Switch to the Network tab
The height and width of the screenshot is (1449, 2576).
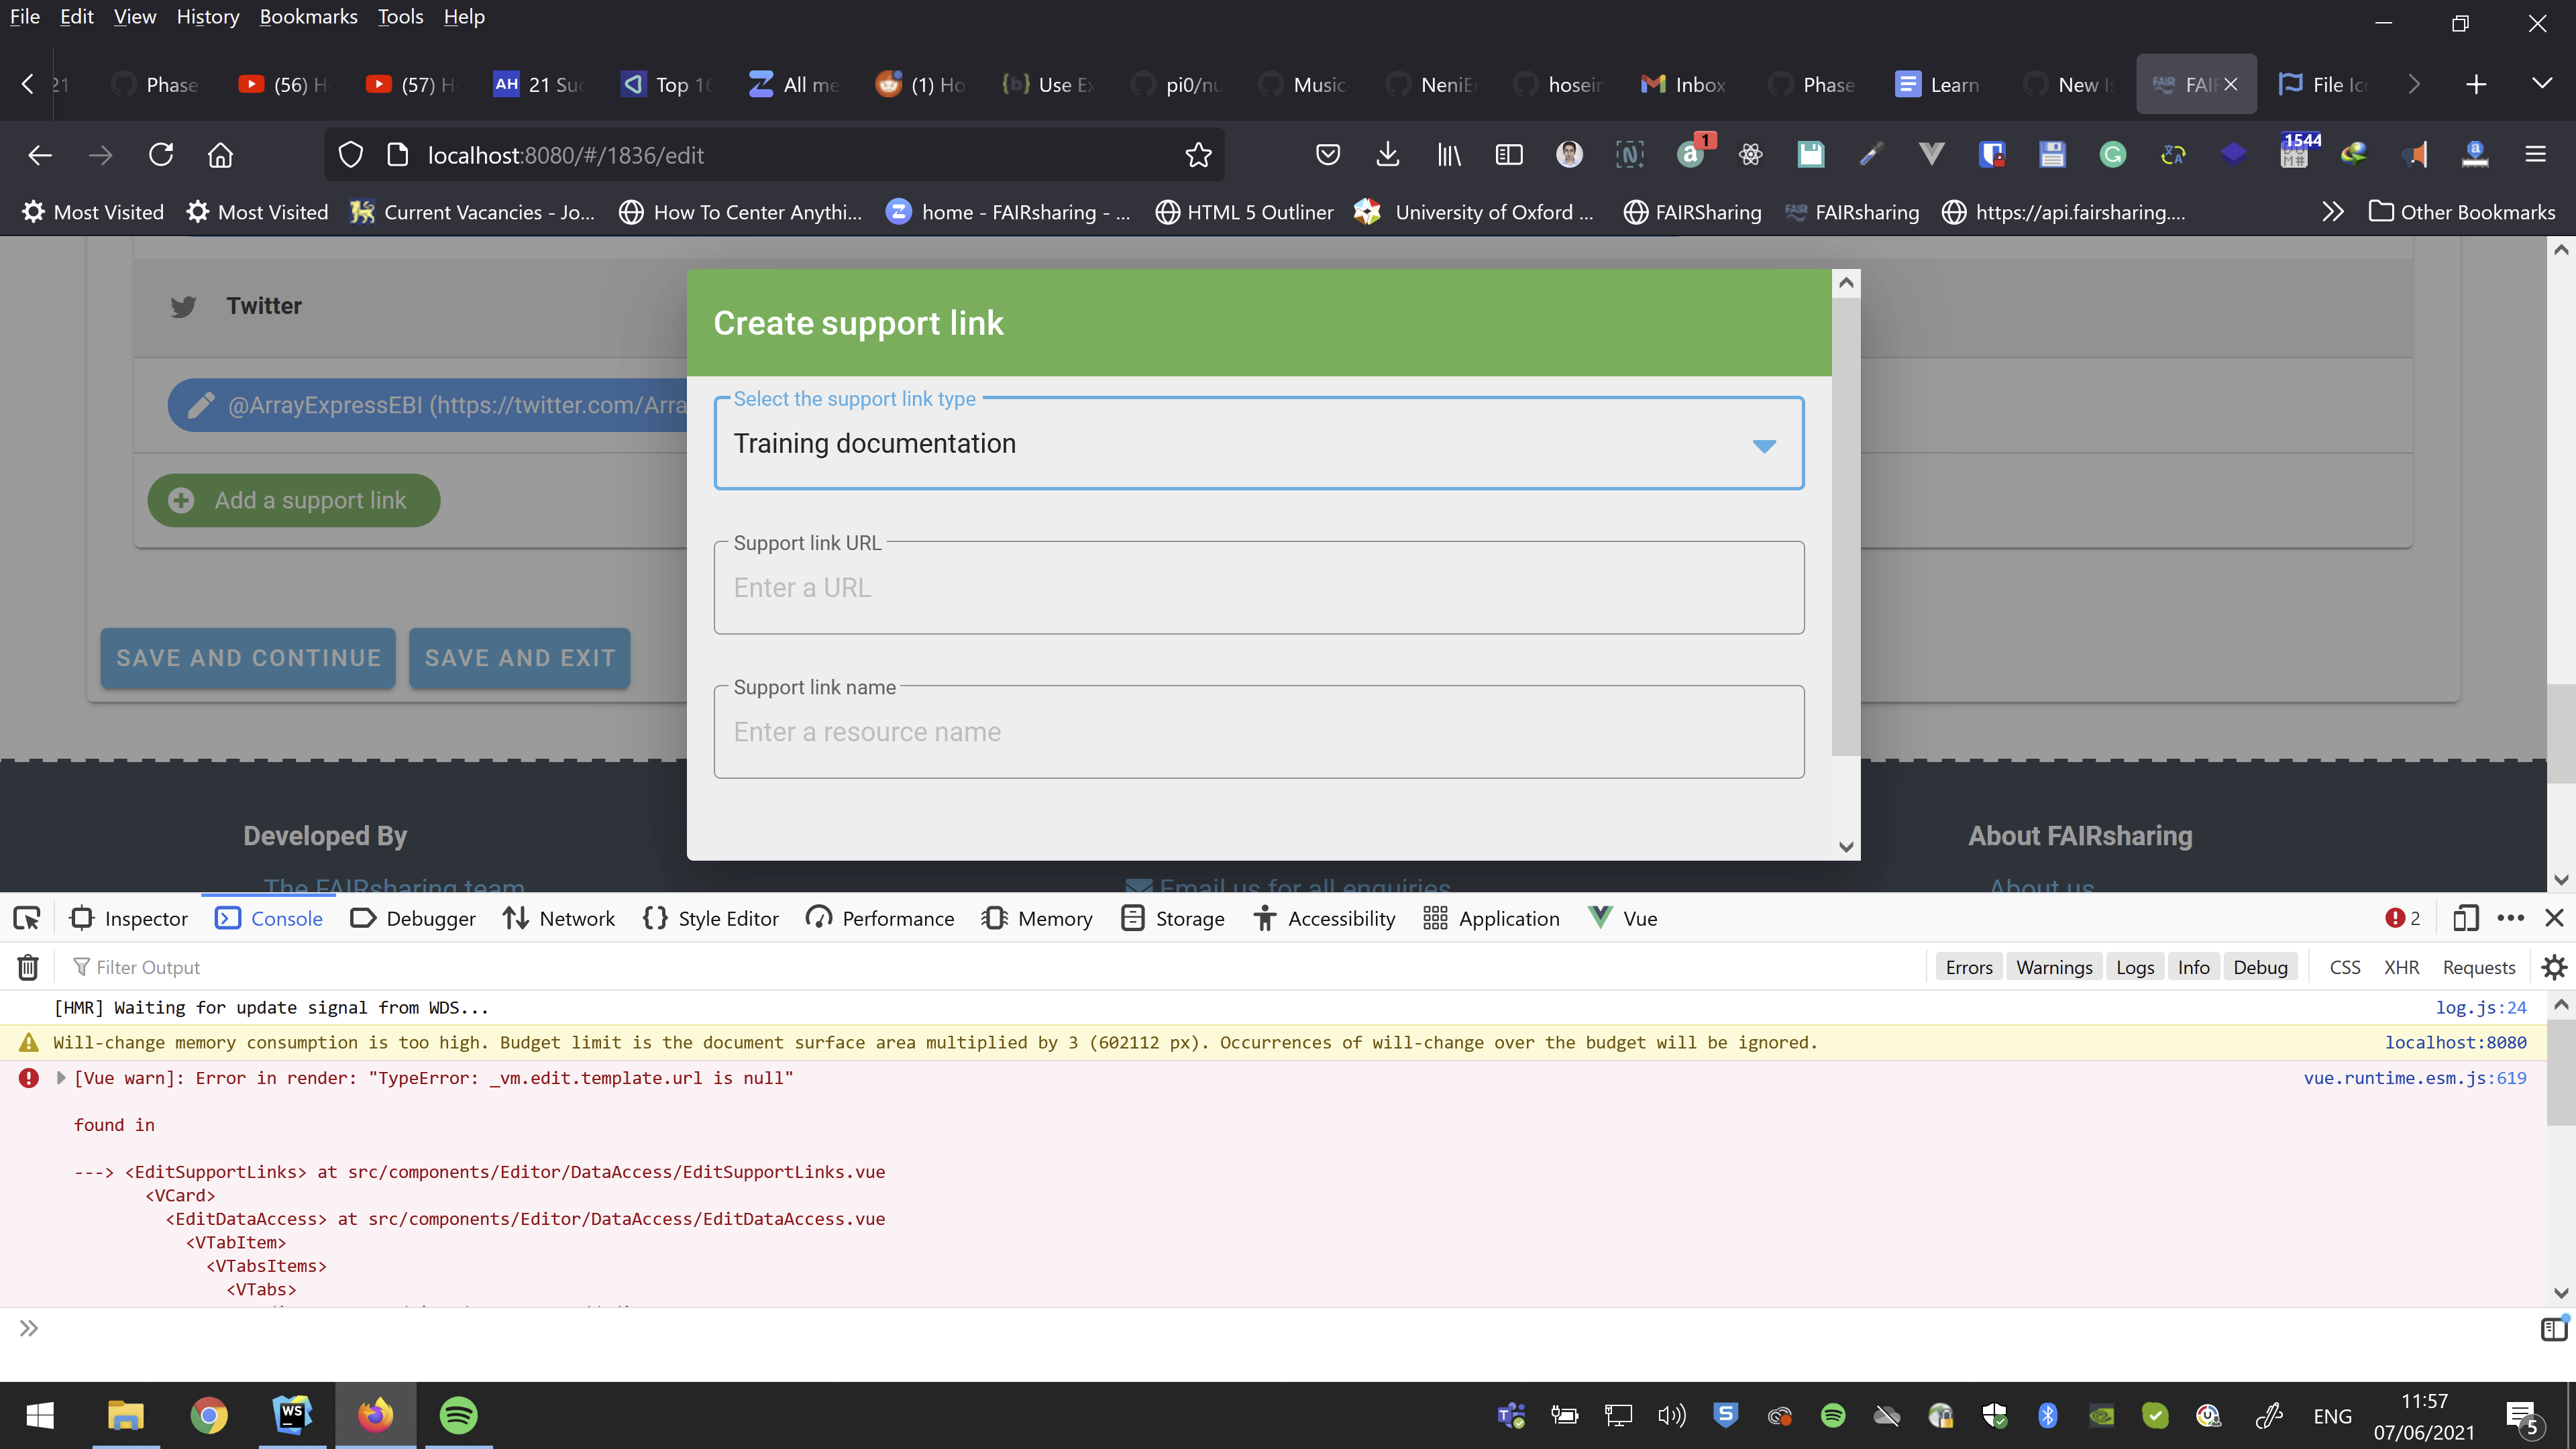click(558, 918)
